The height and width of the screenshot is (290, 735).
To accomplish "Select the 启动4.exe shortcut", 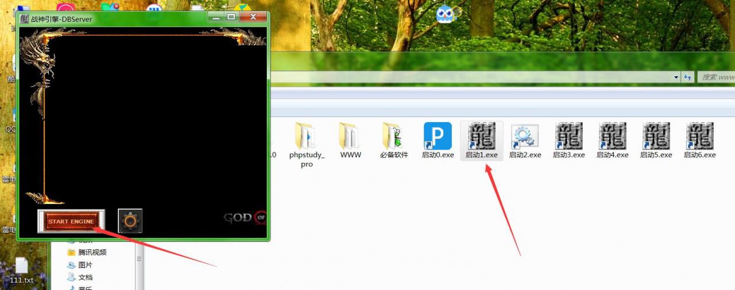I will [x=612, y=140].
